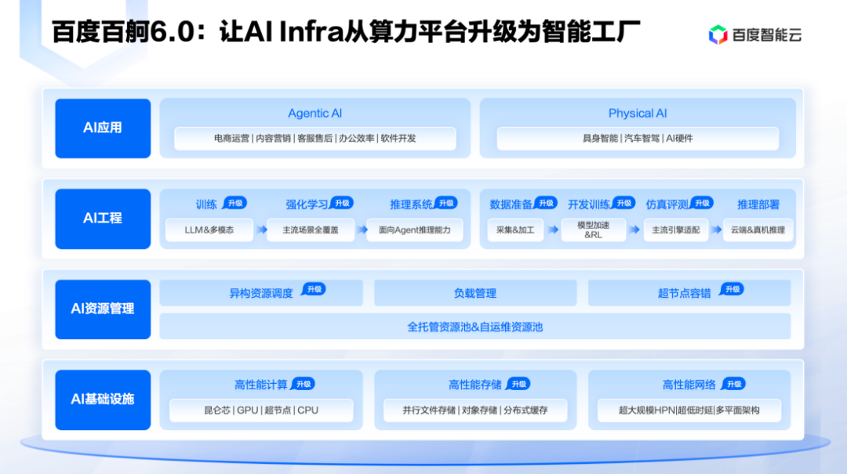847x474 pixels.
Task: Click the 主流场景全覆盖 box
Action: (x=311, y=230)
